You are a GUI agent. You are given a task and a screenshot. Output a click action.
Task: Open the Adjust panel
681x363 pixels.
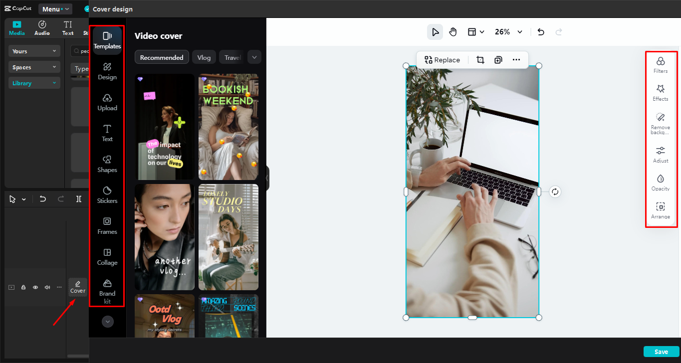click(660, 155)
